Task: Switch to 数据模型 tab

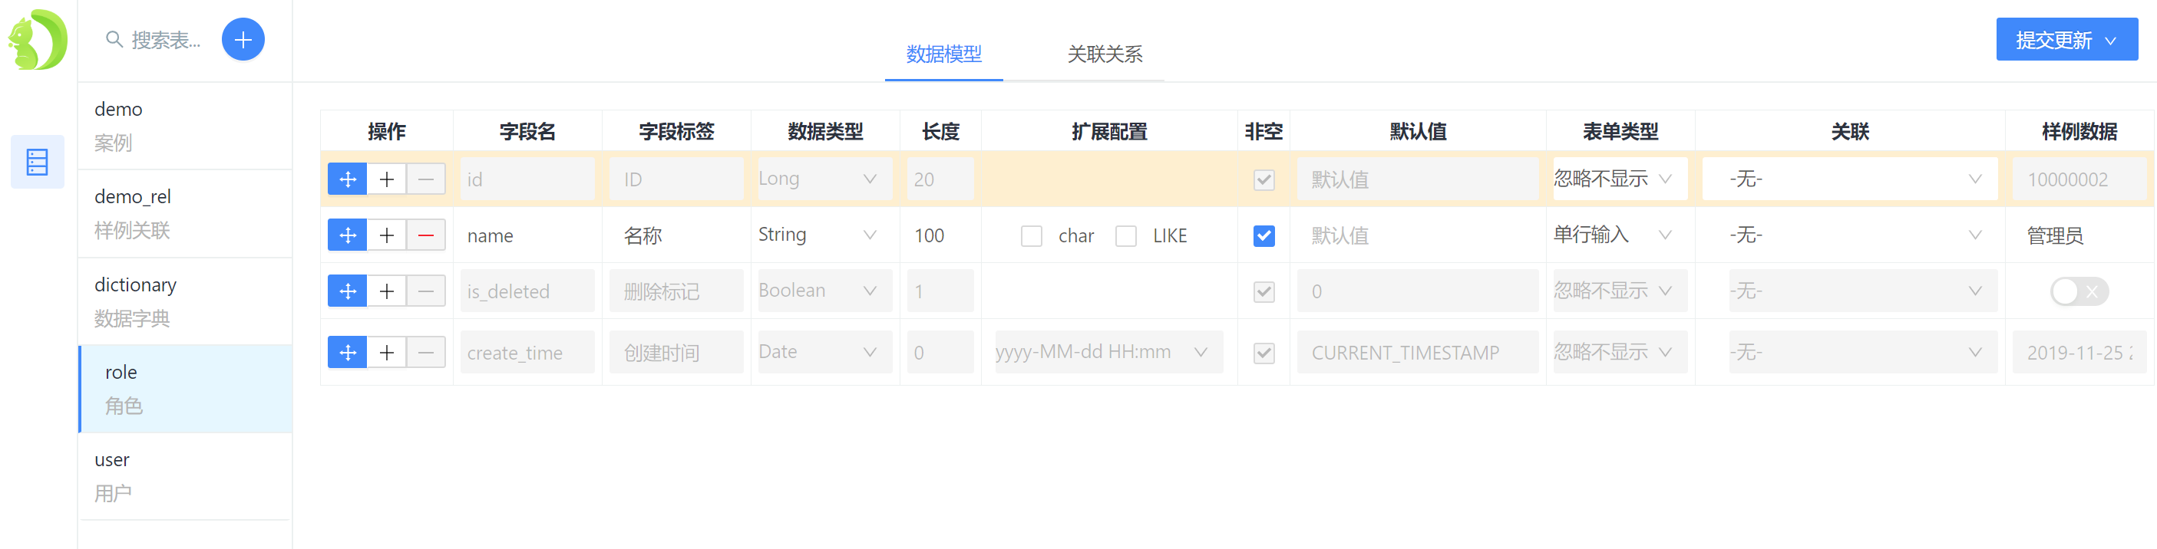Action: tap(943, 54)
